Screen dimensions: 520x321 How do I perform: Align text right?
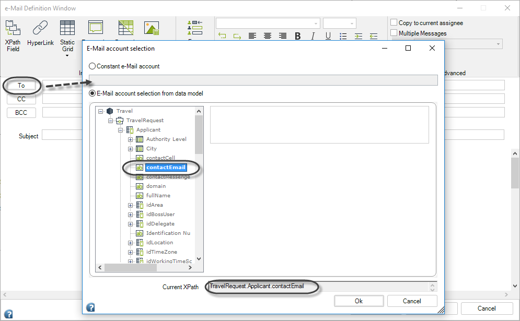(x=283, y=36)
